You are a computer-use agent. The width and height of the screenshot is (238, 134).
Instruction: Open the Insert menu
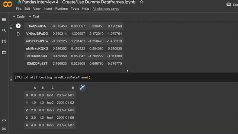point(48,9)
